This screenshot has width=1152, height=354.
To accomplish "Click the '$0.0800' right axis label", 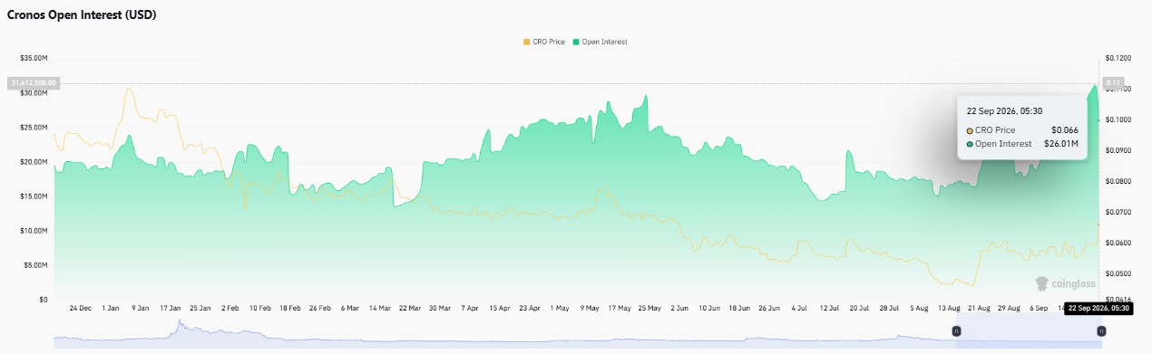I will (1118, 181).
